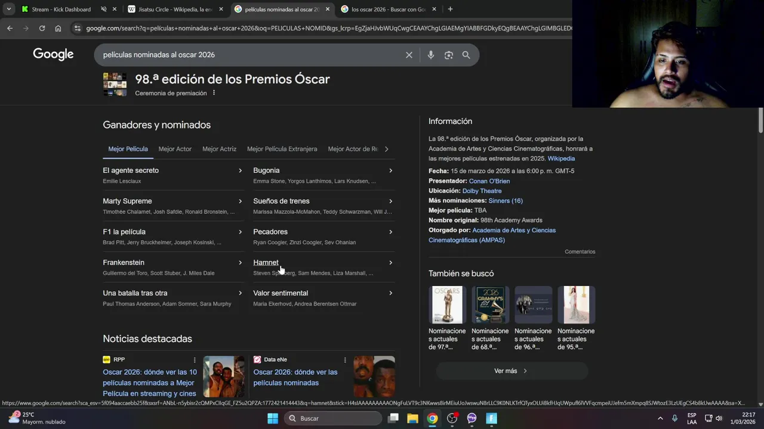Open the Wikipedia source link
Viewport: 764px width, 429px height.
(561, 158)
